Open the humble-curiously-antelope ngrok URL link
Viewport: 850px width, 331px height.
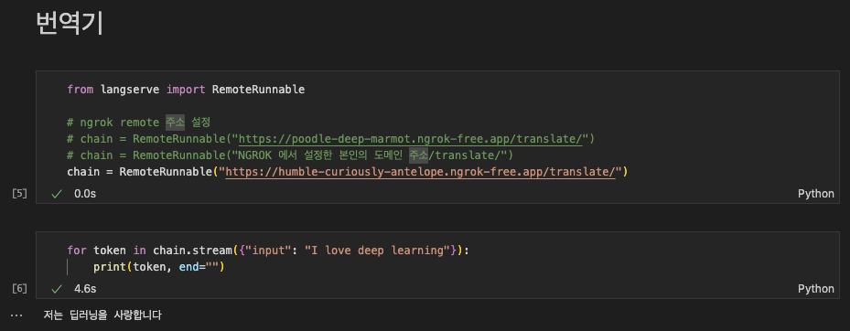click(421, 172)
